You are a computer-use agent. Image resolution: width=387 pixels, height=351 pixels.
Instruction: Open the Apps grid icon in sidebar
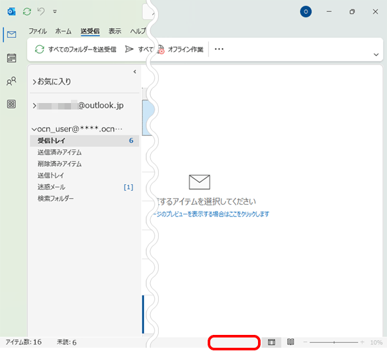11,104
